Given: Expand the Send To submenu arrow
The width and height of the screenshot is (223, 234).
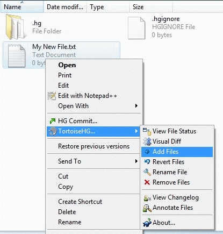Looking at the screenshot, I should (136, 161).
